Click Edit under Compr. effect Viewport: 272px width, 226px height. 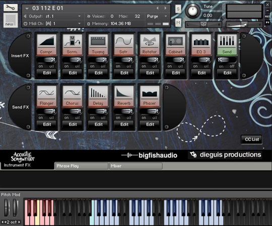pyautogui.click(x=47, y=73)
